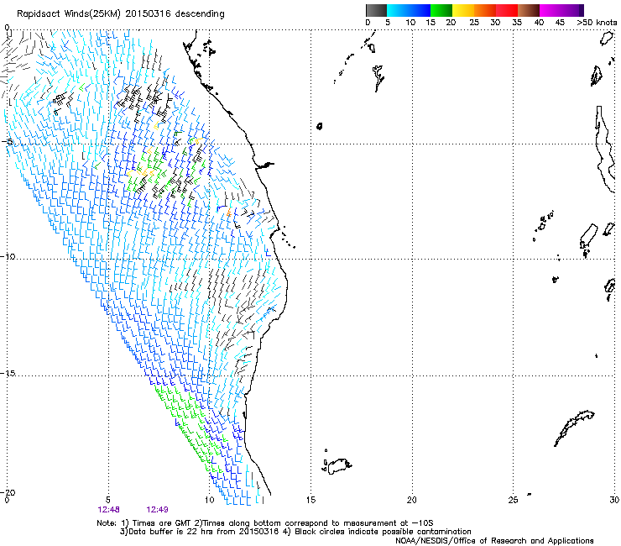Pick the yellow 20-25 knots legend segment
This screenshot has height=546, width=621.
[463, 10]
